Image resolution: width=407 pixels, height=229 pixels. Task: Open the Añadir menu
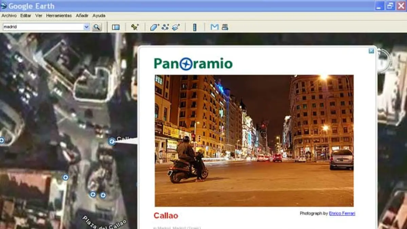pos(82,16)
